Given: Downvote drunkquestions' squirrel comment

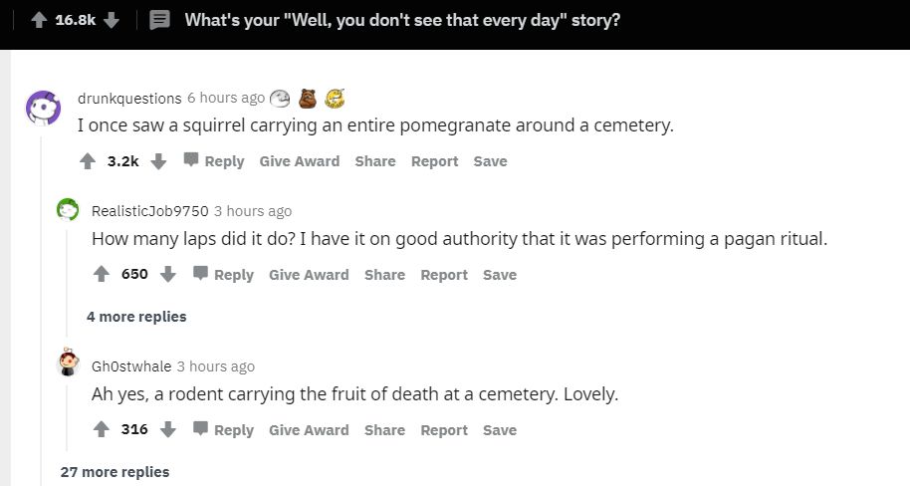Looking at the screenshot, I should 158,161.
